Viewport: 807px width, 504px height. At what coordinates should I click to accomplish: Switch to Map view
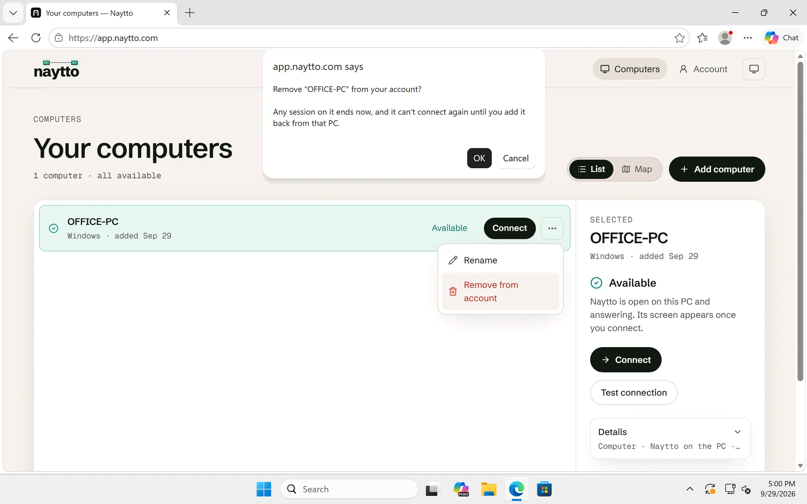(637, 169)
